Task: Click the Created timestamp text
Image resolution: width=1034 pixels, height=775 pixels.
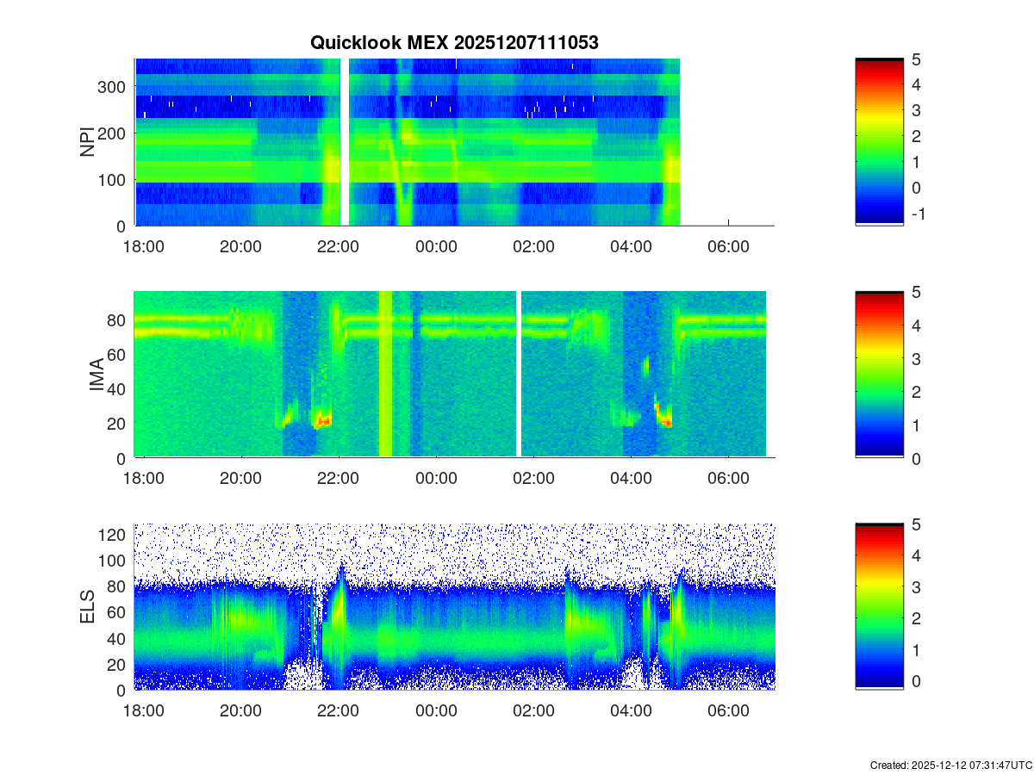Action: [950, 765]
